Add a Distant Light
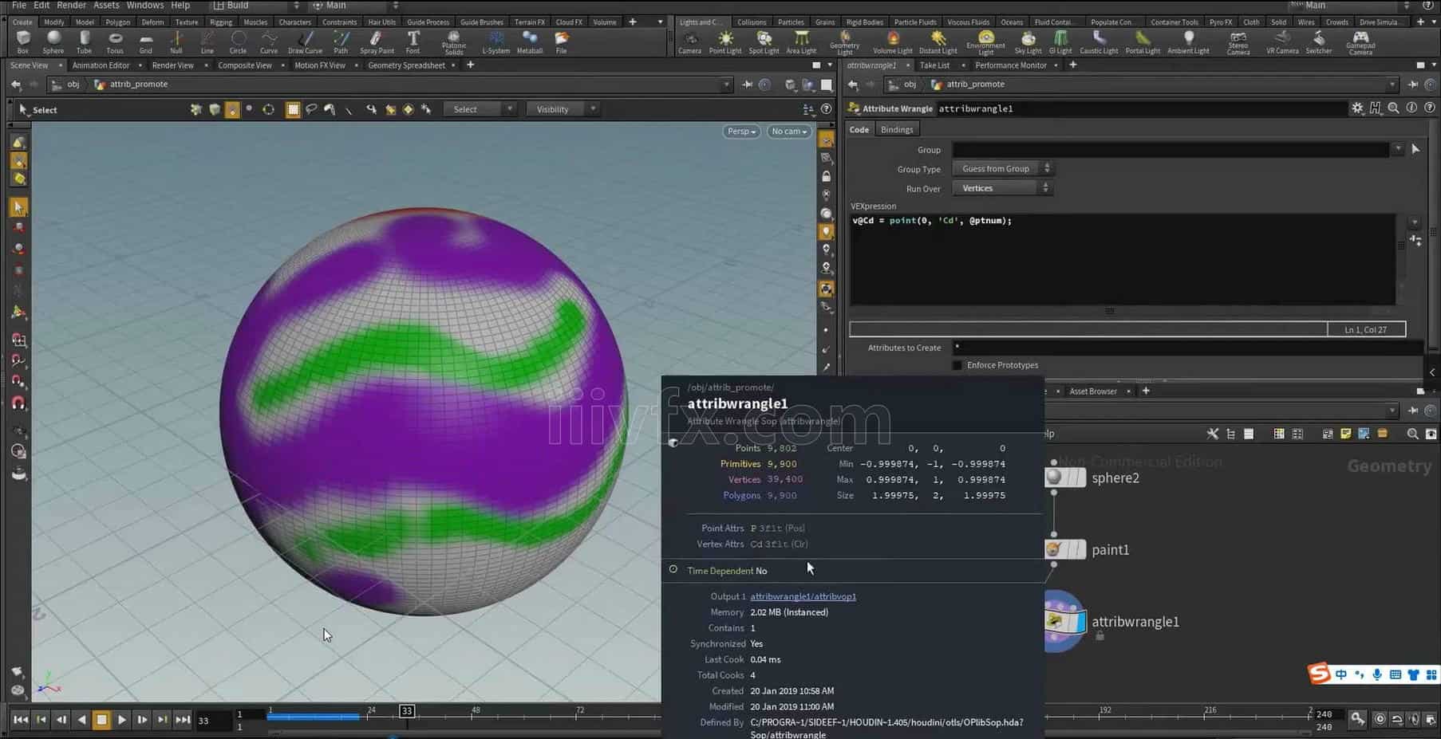1441x739 pixels. click(938, 42)
